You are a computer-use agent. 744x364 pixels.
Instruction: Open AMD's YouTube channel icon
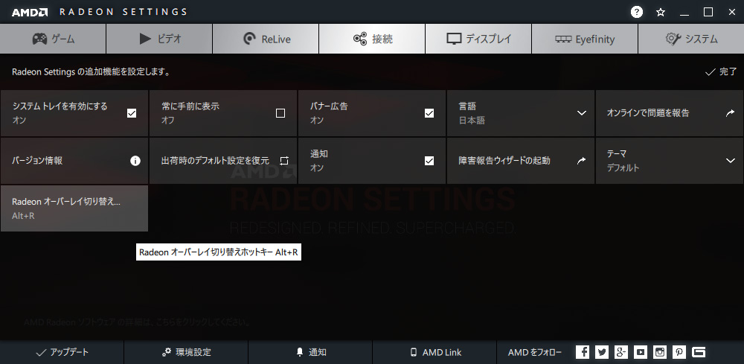click(x=641, y=352)
